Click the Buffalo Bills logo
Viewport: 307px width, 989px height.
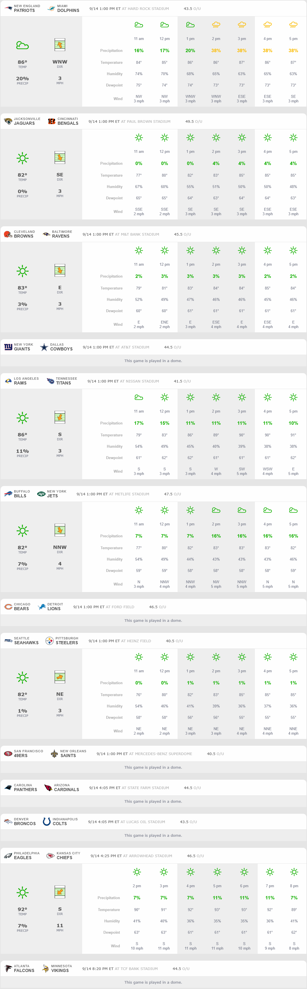coord(8,494)
